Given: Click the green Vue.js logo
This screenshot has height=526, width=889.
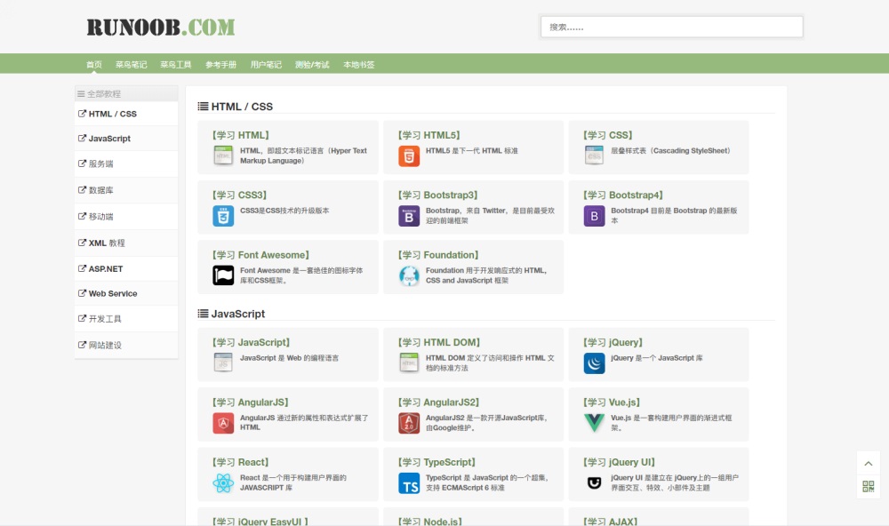Looking at the screenshot, I should click(594, 423).
